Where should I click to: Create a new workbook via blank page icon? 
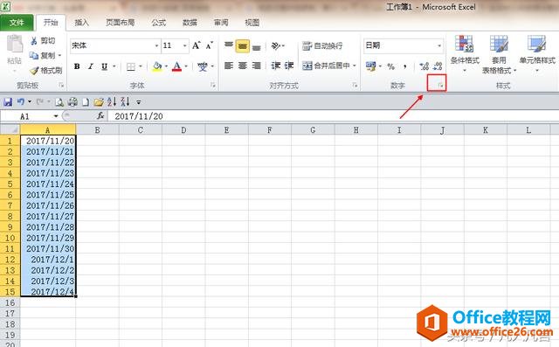pyautogui.click(x=86, y=102)
